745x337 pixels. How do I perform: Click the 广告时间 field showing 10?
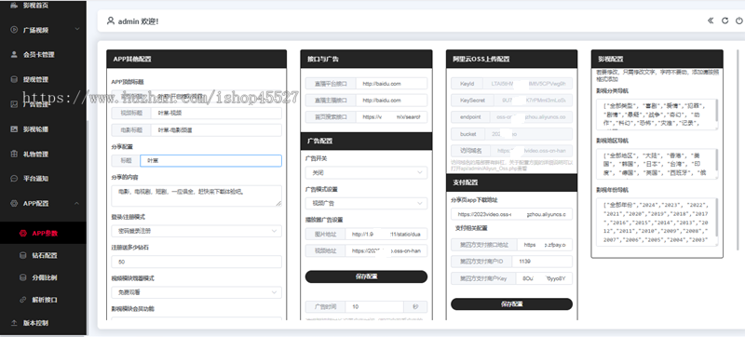pyautogui.click(x=374, y=306)
